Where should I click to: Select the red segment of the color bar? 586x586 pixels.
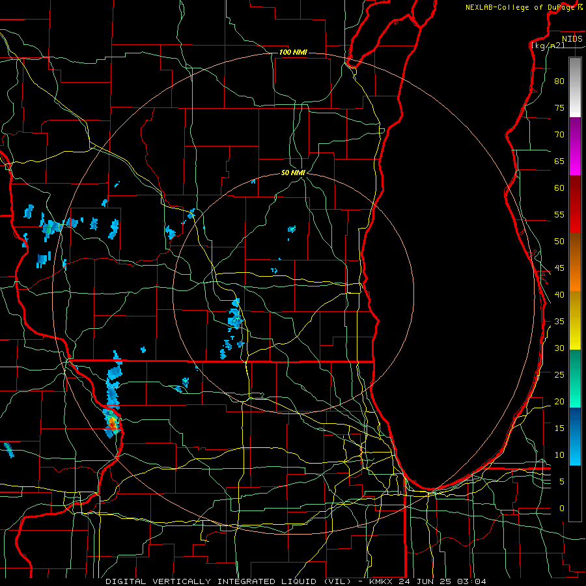point(575,204)
